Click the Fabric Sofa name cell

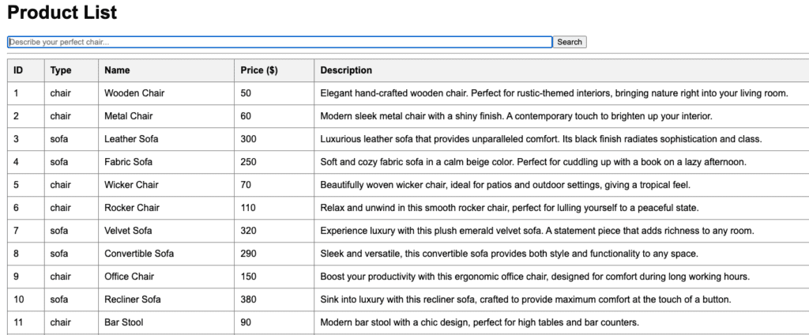coord(129,162)
